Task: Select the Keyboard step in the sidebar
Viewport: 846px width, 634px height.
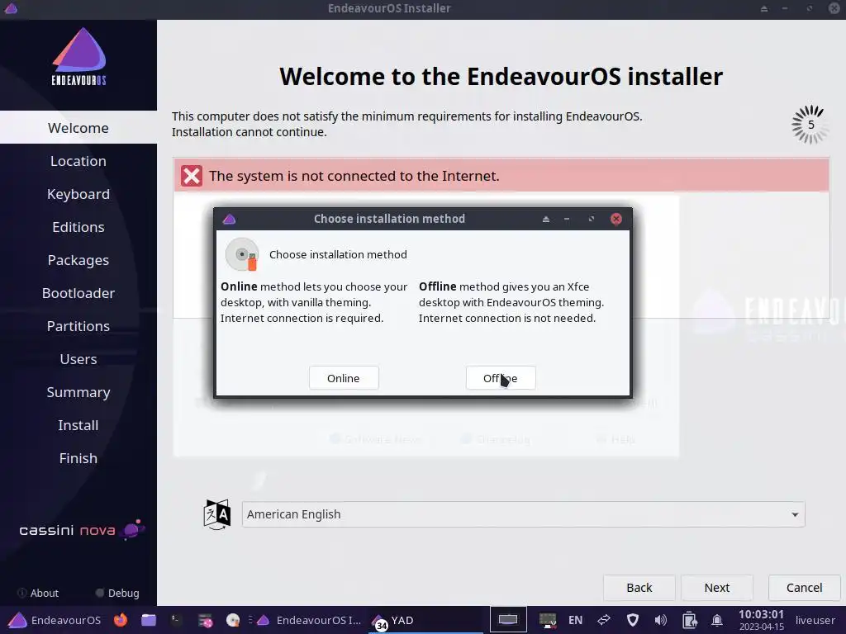Action: (x=78, y=194)
